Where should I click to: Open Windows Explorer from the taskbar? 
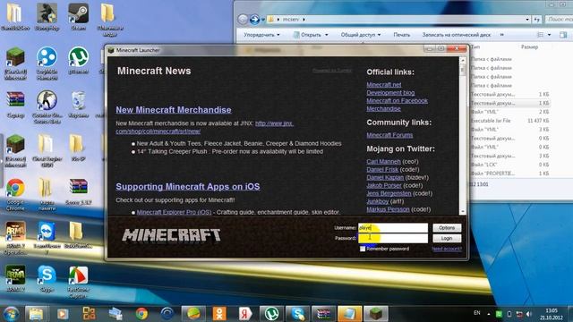36,314
